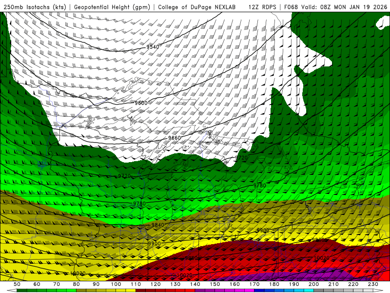Click the "250mb Isotachs (kts)" title text
This screenshot has height=293, width=390.
click(x=35, y=7)
